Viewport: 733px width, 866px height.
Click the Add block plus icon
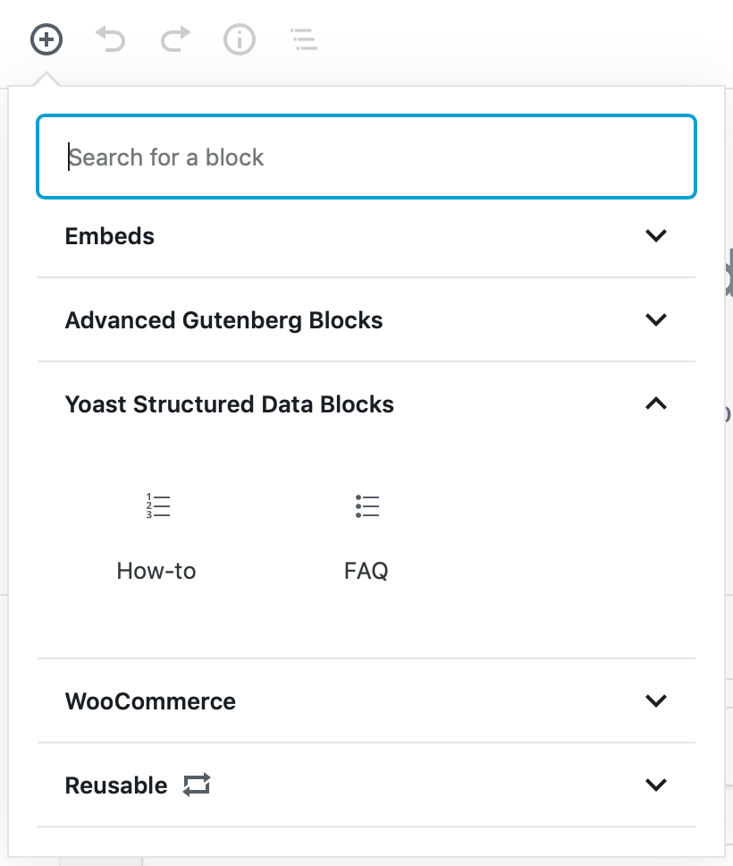point(46,39)
